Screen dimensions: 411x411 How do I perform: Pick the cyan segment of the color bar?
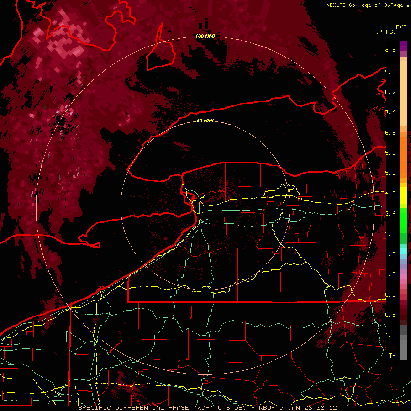coord(403,251)
